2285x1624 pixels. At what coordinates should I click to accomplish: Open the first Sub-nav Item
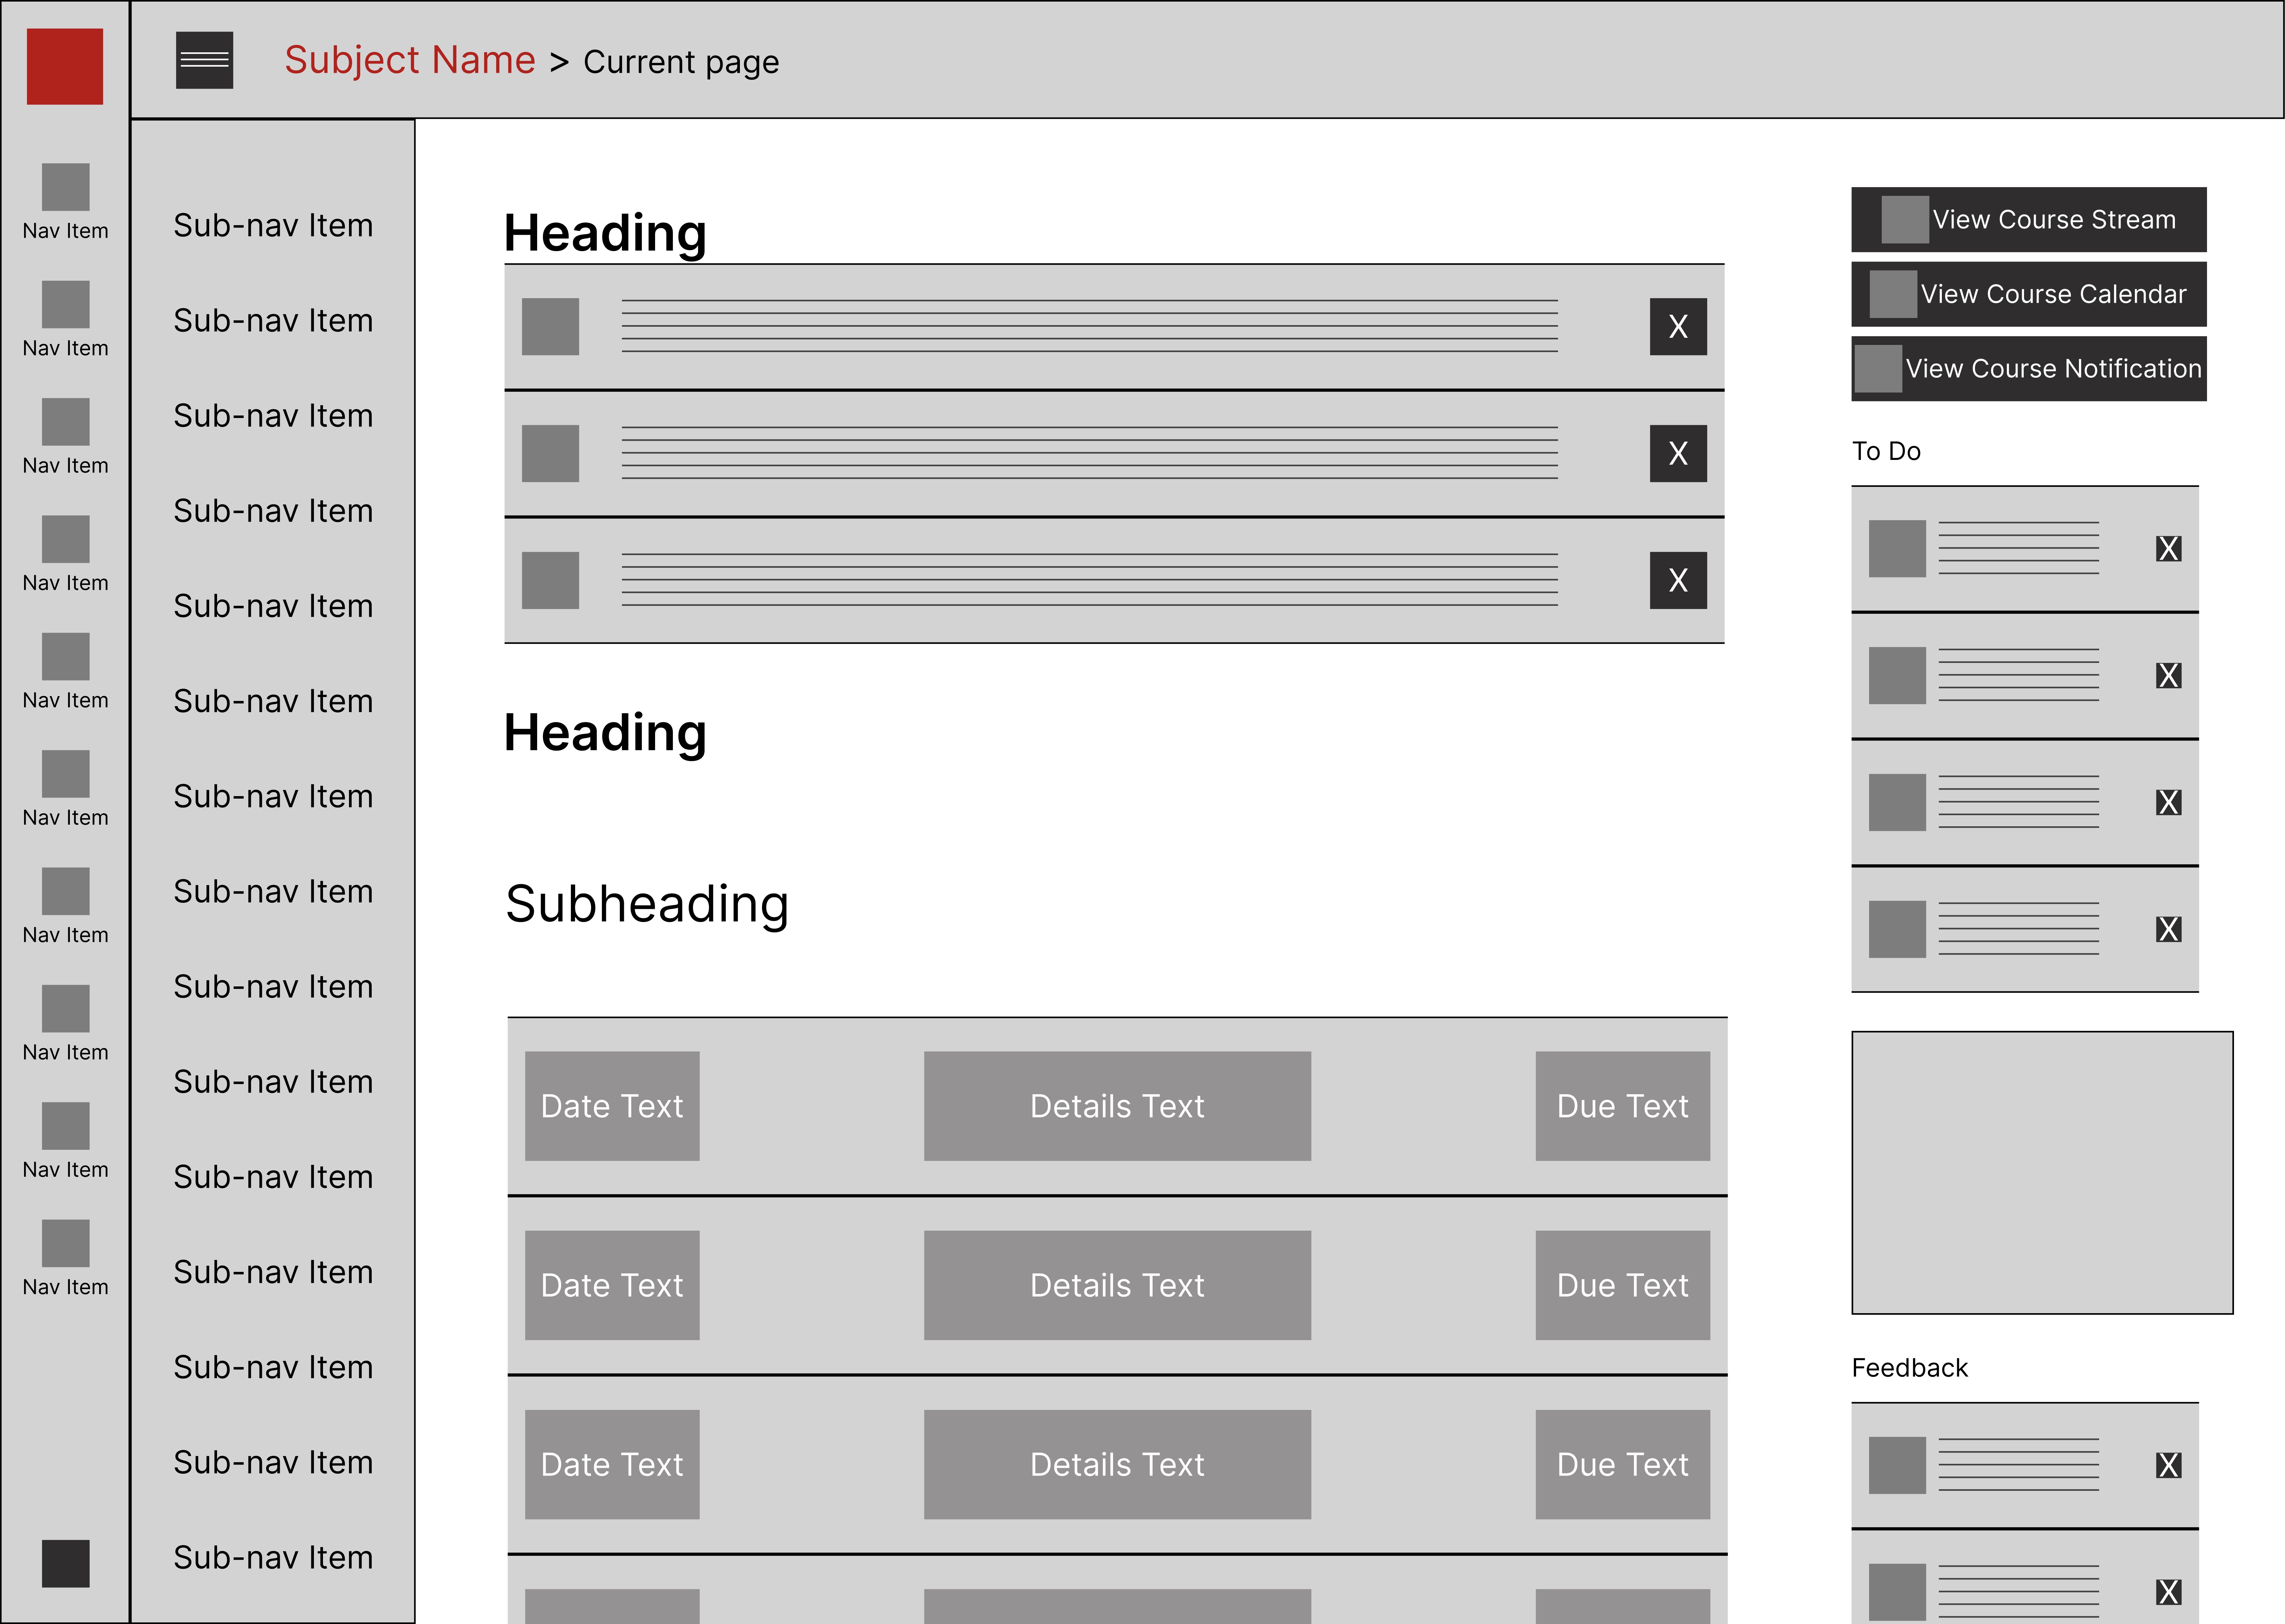pyautogui.click(x=273, y=225)
